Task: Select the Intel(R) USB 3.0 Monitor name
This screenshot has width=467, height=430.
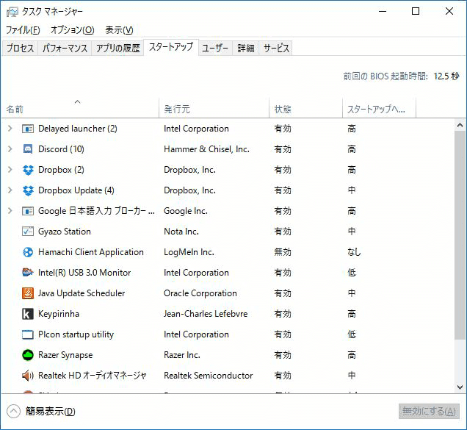Action: tap(84, 273)
